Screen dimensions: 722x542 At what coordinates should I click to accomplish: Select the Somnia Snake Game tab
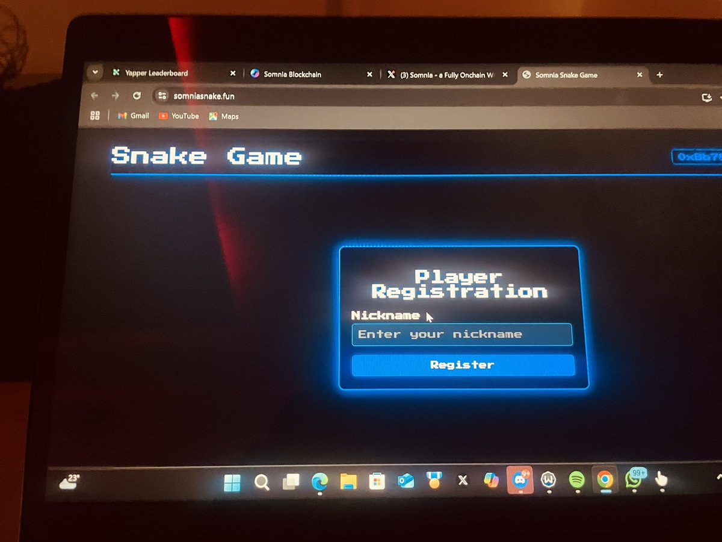point(584,75)
